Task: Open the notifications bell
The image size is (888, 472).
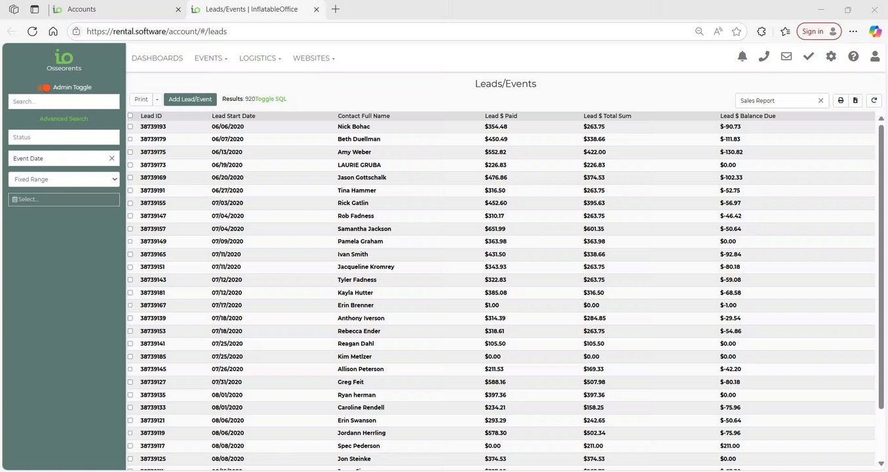Action: point(742,57)
